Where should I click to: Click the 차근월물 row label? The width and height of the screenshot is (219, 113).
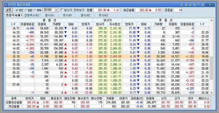tap(13, 106)
